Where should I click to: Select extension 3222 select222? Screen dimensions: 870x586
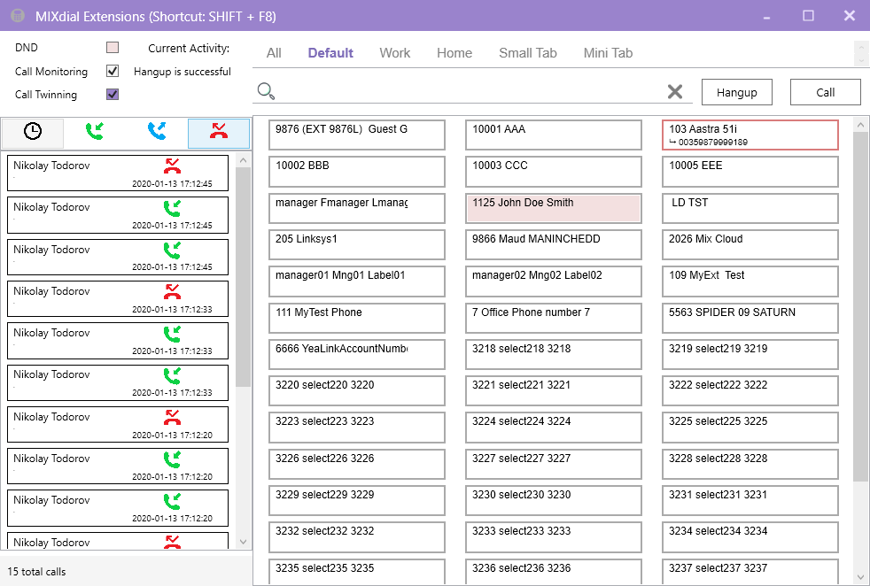750,391
